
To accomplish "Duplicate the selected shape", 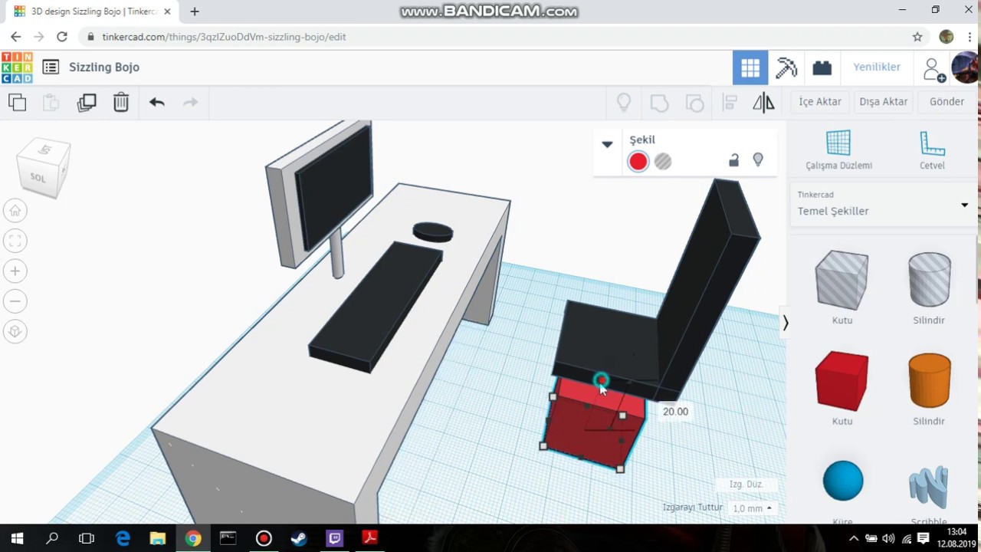I will click(x=87, y=102).
